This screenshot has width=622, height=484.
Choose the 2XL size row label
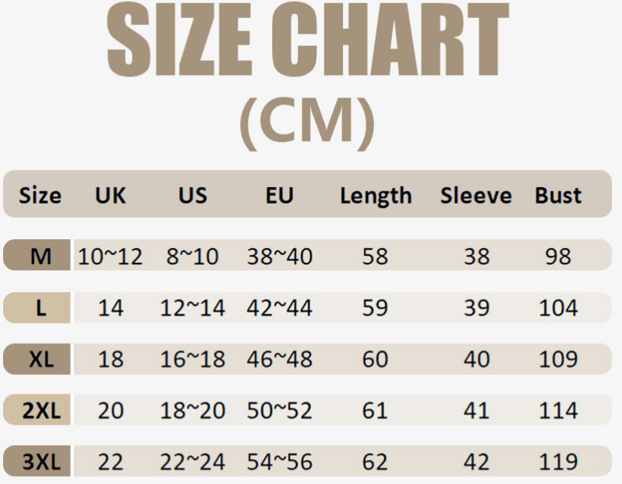click(41, 411)
